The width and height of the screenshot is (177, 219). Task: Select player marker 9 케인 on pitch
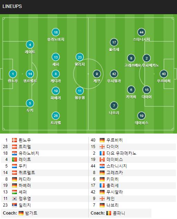coord(97,74)
